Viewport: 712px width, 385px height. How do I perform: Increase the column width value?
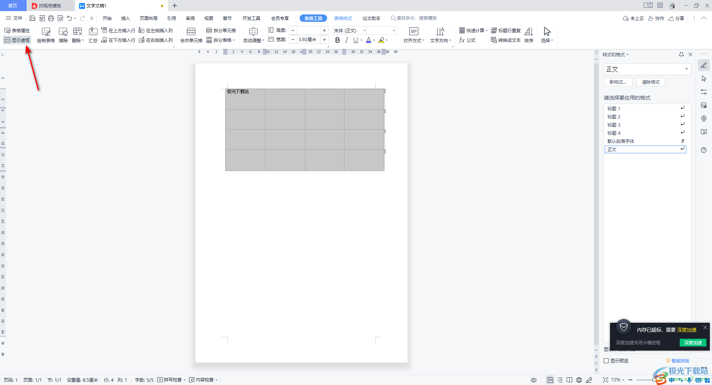click(x=324, y=40)
